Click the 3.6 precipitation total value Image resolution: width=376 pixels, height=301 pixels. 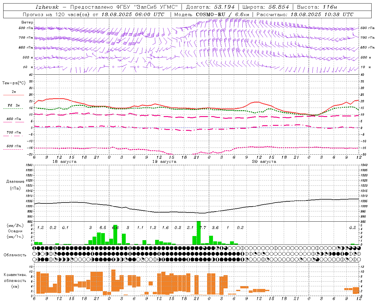tap(215, 228)
